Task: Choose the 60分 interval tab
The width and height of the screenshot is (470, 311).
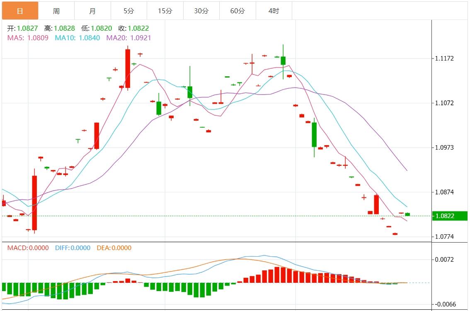Action: click(x=237, y=11)
